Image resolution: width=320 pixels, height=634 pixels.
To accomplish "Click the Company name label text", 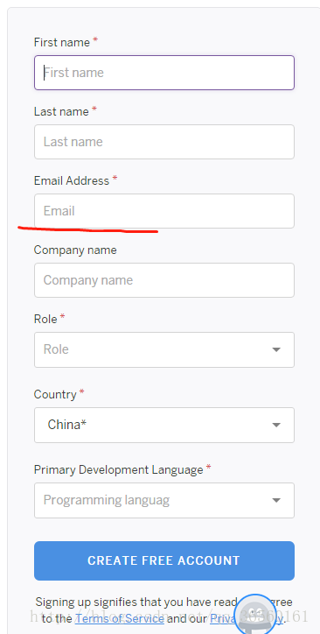I will coord(75,250).
